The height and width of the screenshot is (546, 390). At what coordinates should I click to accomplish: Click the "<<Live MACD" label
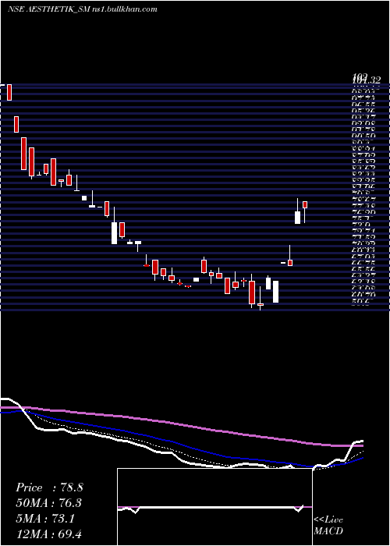(x=328, y=526)
